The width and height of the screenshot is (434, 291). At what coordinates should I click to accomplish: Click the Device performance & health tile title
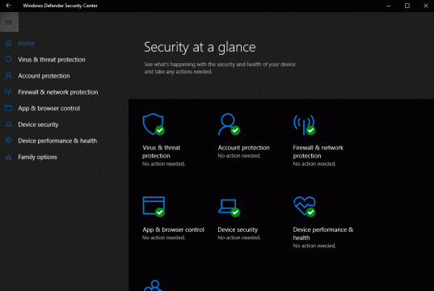point(323,234)
